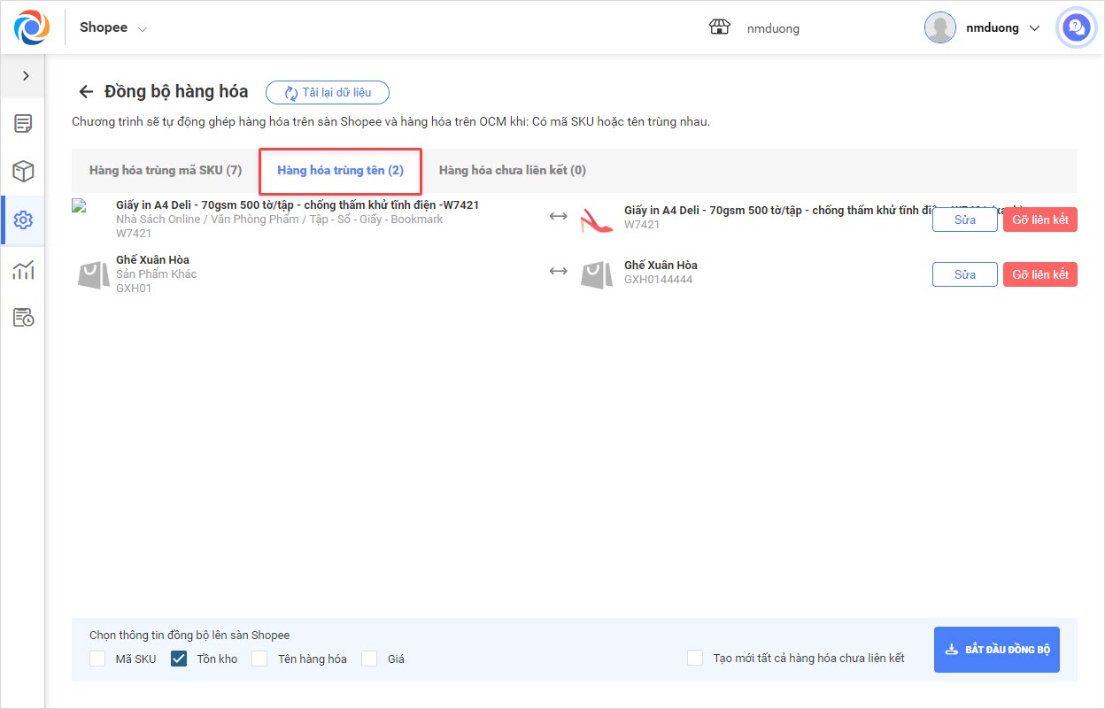This screenshot has height=709, width=1105.
Task: Select the settings gear icon in sidebar
Action: tap(24, 220)
